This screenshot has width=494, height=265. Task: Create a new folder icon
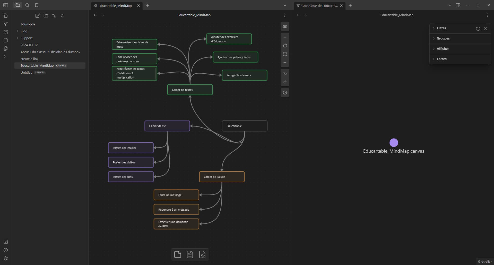(46, 16)
